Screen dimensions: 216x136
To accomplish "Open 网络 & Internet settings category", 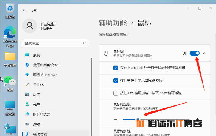I will [55, 75].
